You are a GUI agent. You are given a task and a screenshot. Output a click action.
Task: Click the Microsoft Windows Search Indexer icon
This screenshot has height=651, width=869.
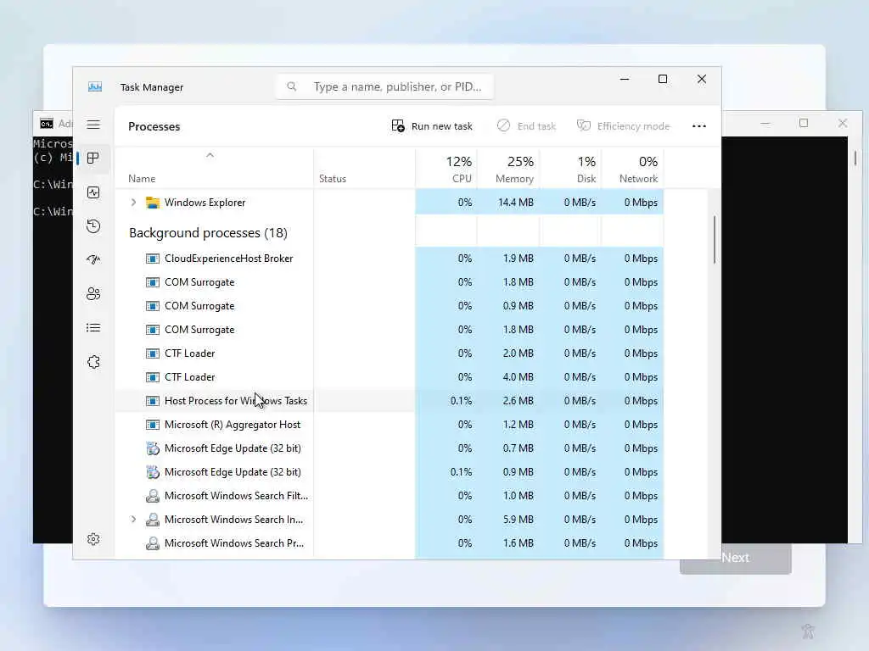tap(153, 520)
